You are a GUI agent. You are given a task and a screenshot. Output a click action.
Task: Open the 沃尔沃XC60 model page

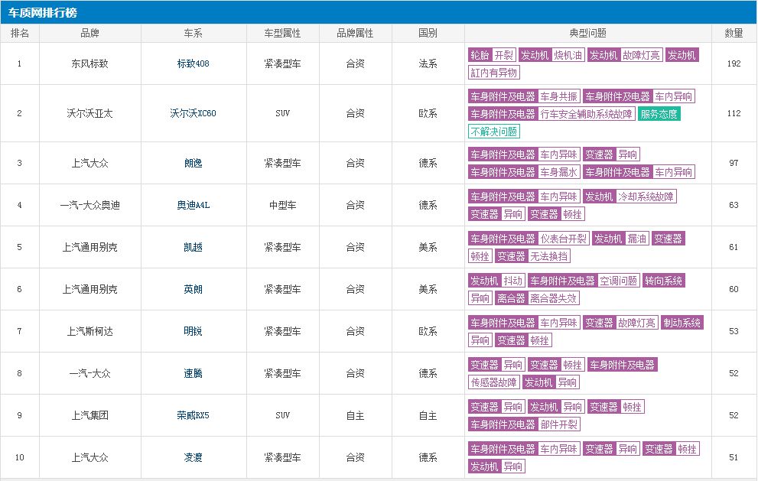point(191,113)
